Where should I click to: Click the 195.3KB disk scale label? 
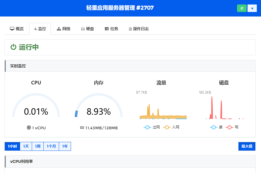(205, 92)
